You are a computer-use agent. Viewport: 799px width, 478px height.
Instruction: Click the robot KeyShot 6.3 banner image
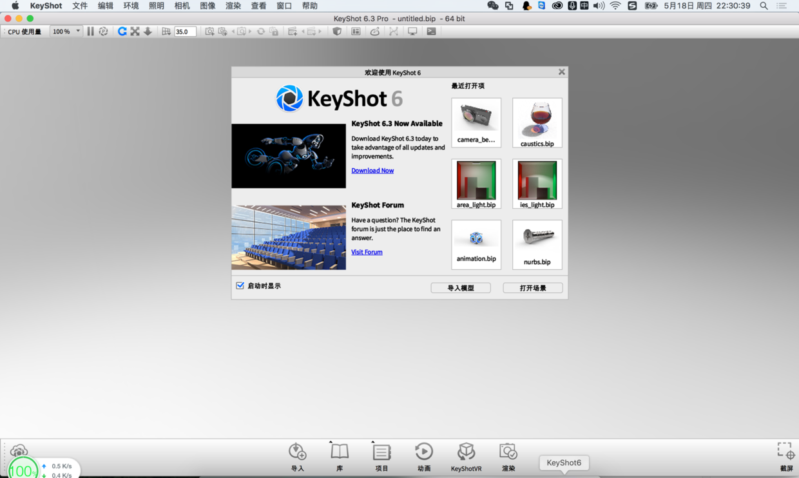(289, 156)
